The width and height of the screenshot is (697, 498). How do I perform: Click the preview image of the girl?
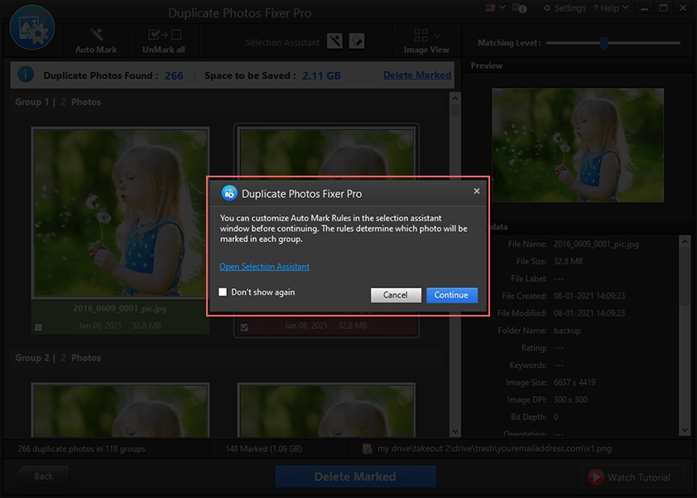pyautogui.click(x=578, y=145)
